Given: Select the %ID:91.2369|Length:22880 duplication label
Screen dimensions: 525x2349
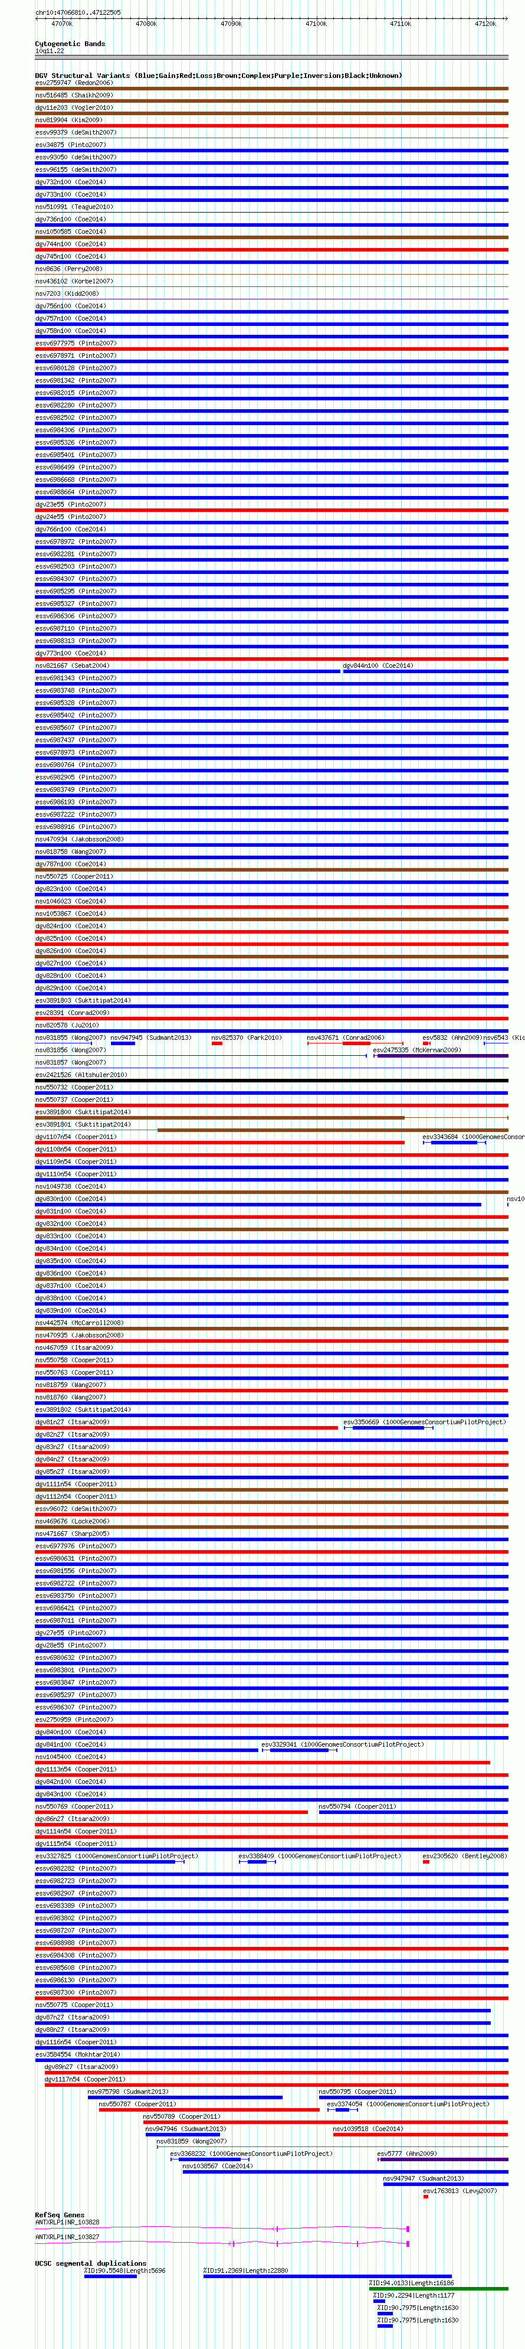Looking at the screenshot, I should [245, 2270].
